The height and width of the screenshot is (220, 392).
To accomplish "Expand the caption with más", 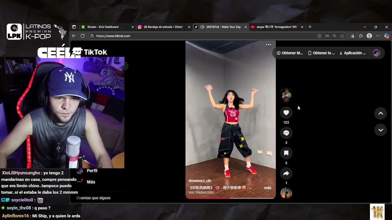I will [268, 188].
